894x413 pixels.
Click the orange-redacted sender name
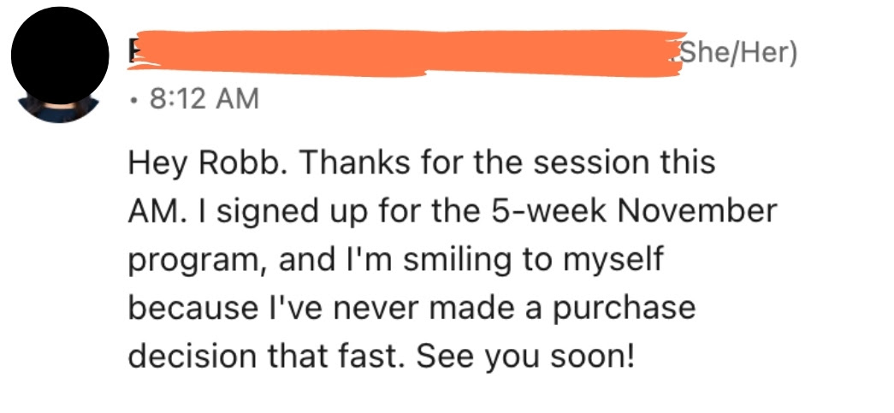[406, 54]
